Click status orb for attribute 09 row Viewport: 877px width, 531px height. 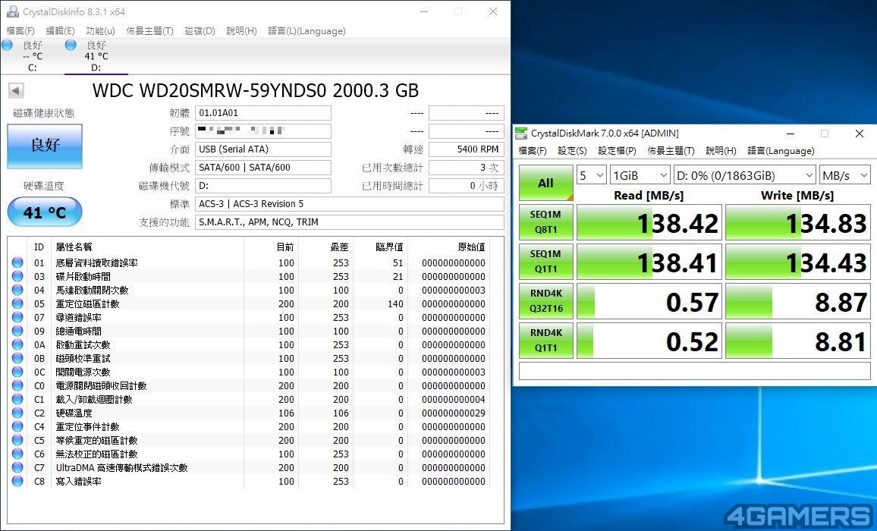[17, 331]
